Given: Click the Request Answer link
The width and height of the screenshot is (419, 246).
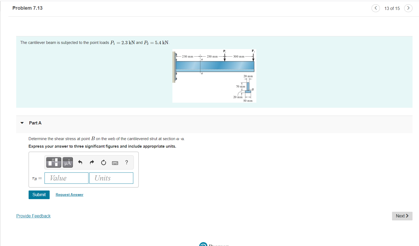Looking at the screenshot, I should (x=70, y=195).
